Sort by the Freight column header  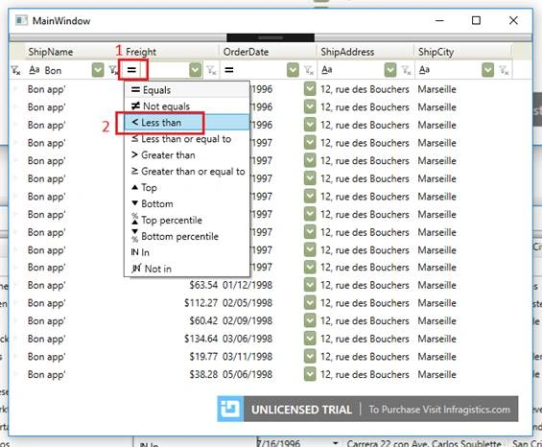coord(171,52)
